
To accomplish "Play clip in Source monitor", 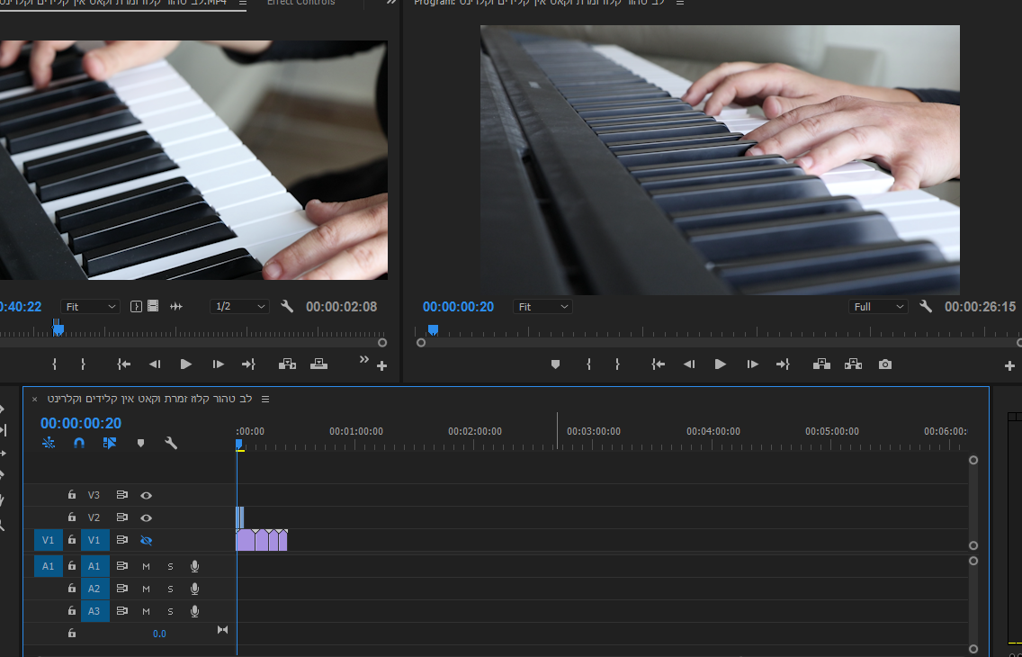I will (185, 364).
